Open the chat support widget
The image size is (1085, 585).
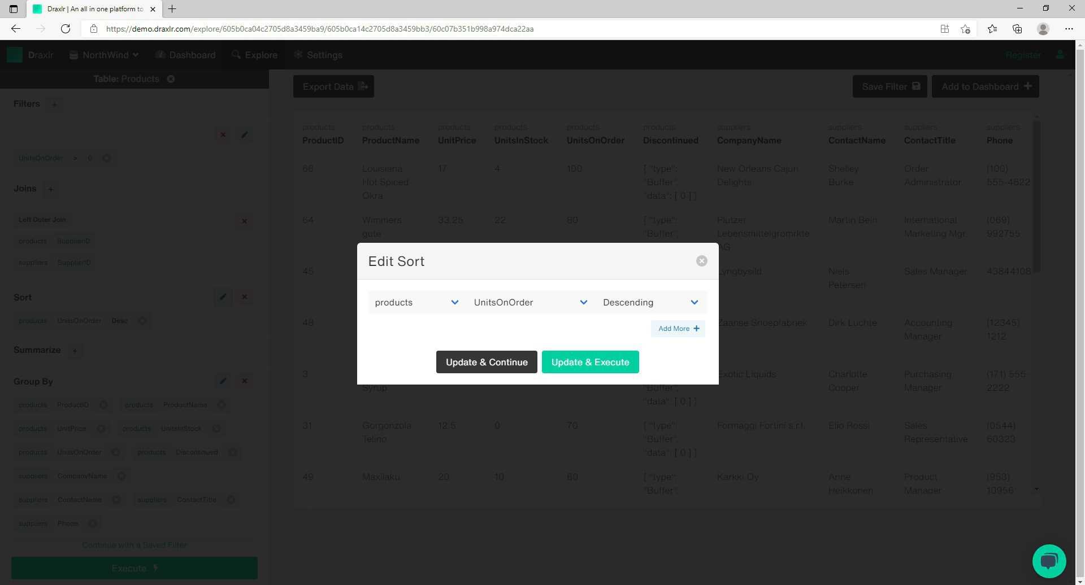pos(1049,561)
